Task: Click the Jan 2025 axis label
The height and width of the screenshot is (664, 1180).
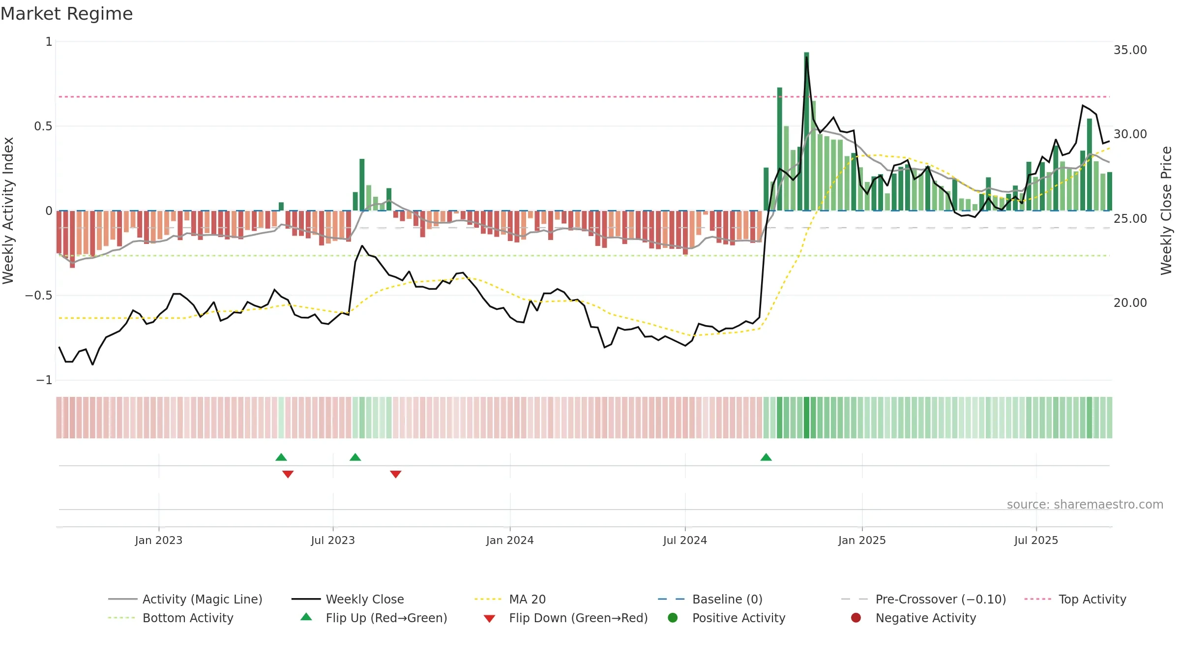Action: (x=862, y=540)
